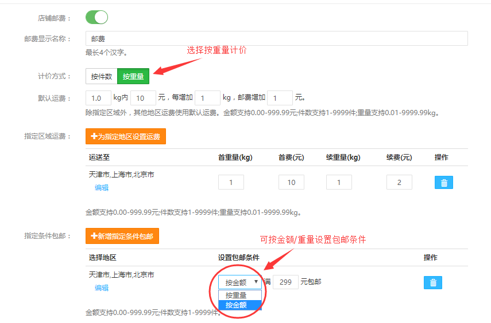Click 新增指定条件包邮 button
The image size is (491, 323).
[x=122, y=236]
